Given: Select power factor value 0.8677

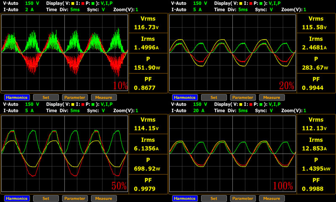Looking at the screenshot, I should [144, 88].
